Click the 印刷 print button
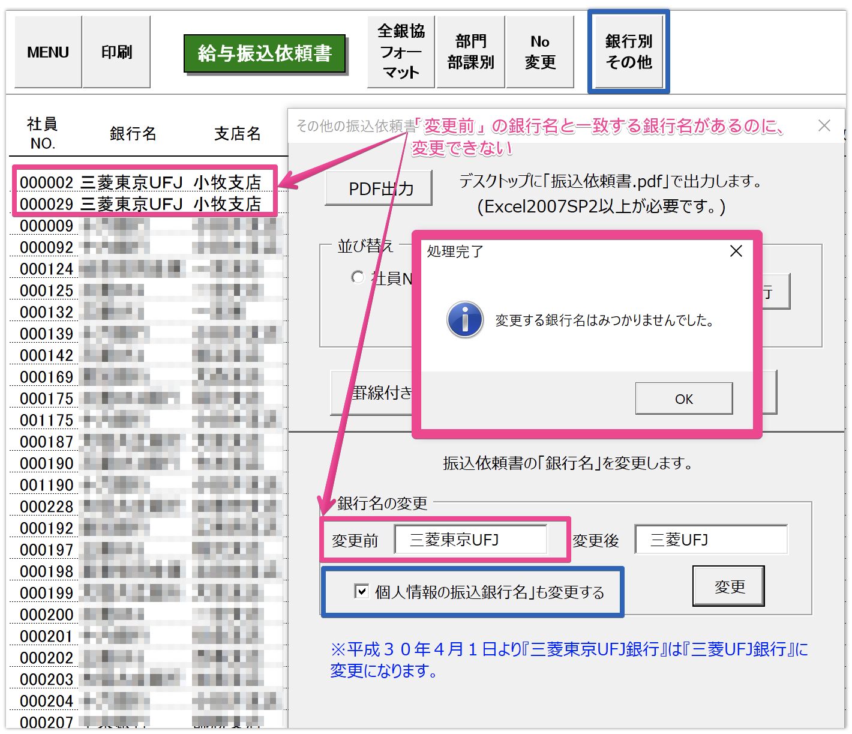Viewport: 852px width, 734px height. coord(116,52)
